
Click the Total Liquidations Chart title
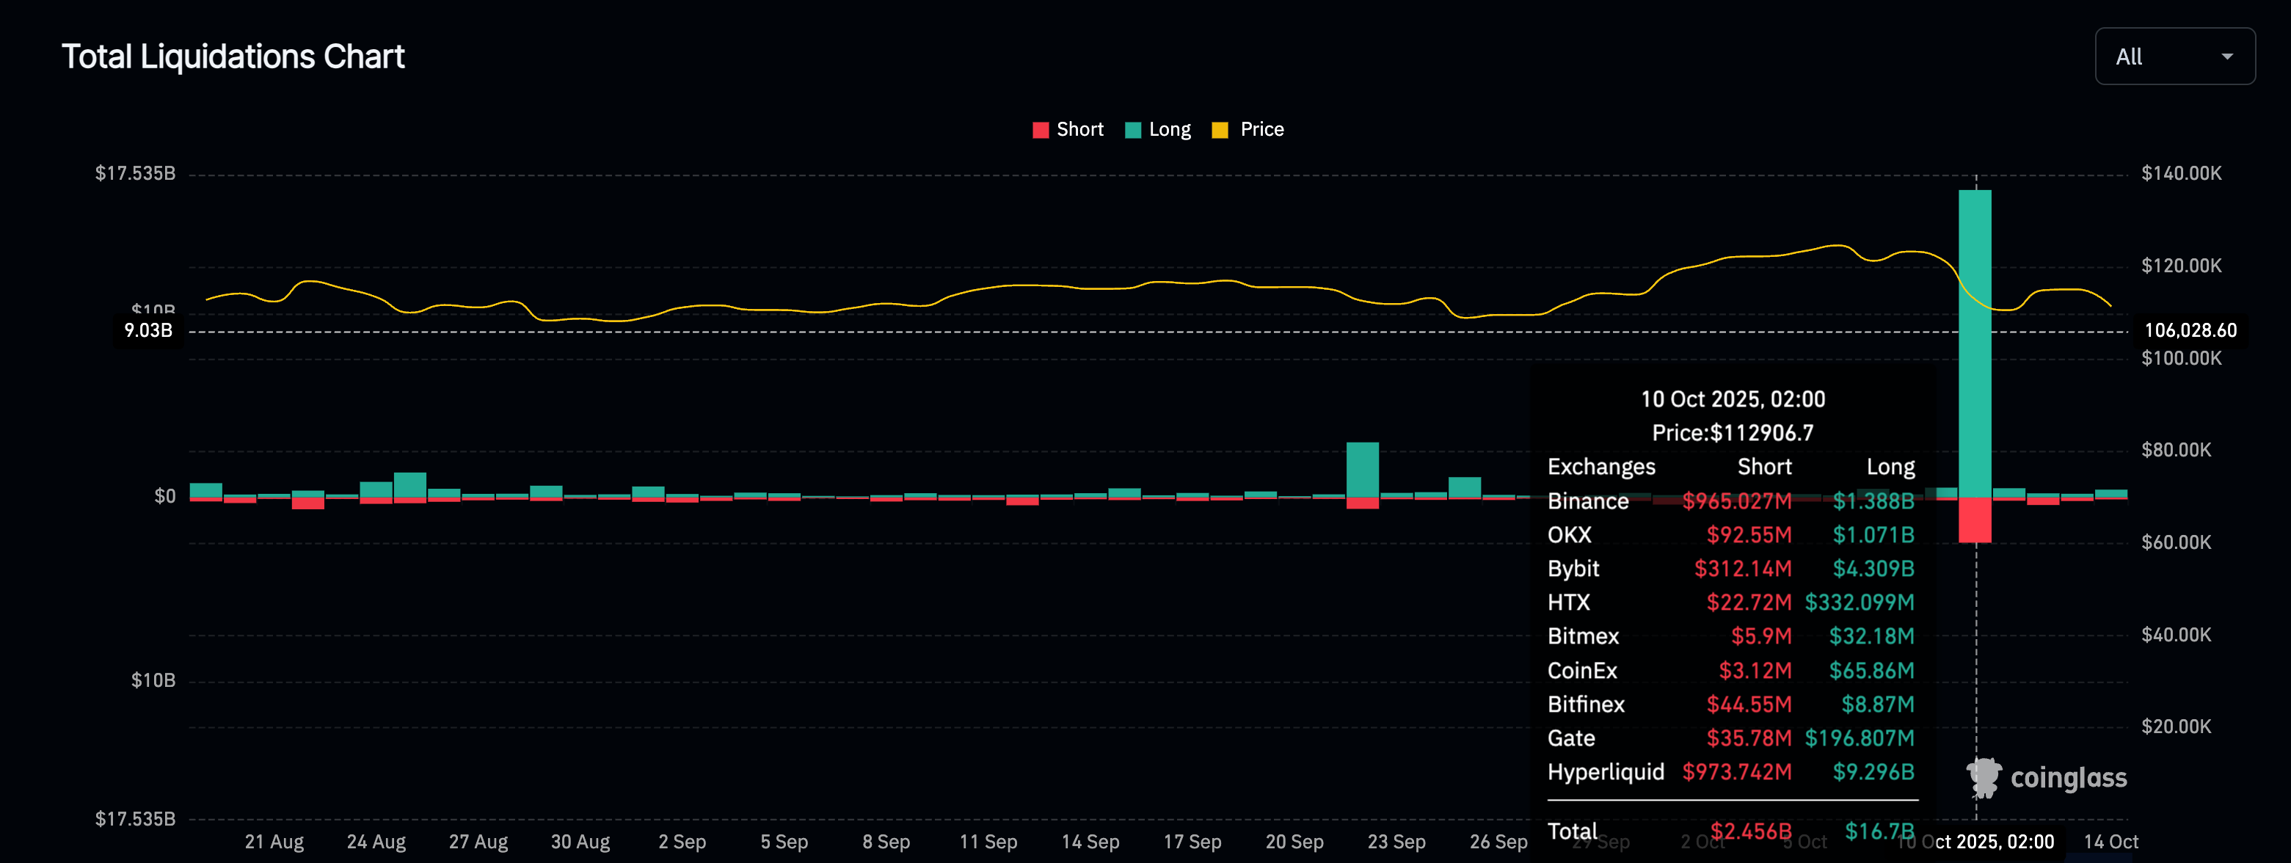point(233,57)
